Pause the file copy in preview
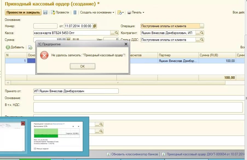 73,127
